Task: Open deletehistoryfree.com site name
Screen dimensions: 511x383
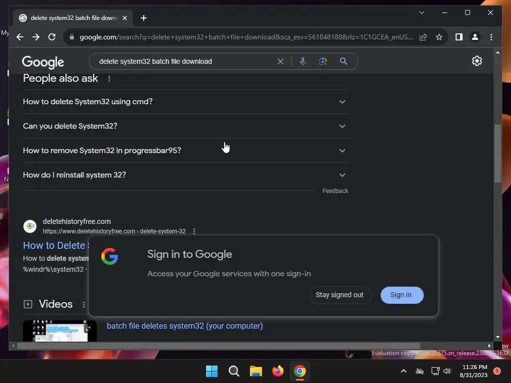Action: coord(77,221)
